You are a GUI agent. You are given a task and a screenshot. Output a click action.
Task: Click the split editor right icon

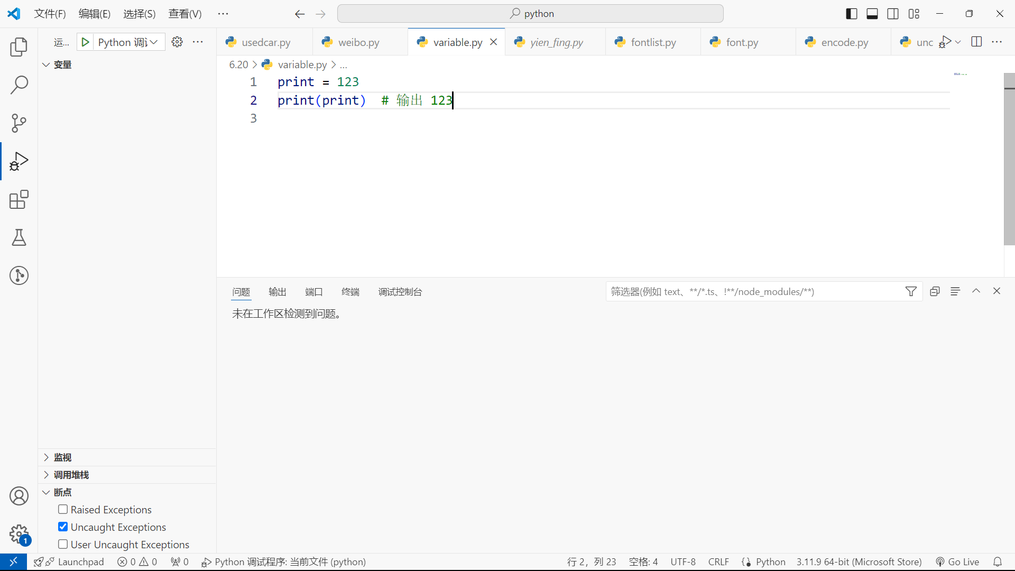click(x=976, y=42)
